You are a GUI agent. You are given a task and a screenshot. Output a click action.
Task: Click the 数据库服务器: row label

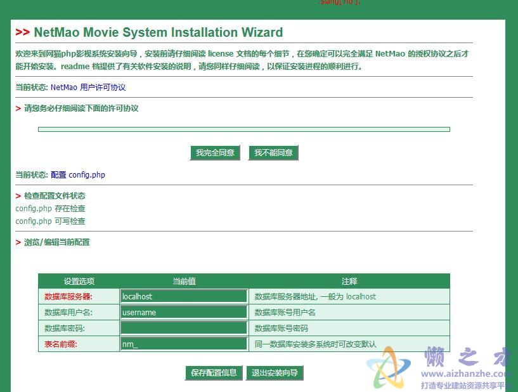(68, 296)
